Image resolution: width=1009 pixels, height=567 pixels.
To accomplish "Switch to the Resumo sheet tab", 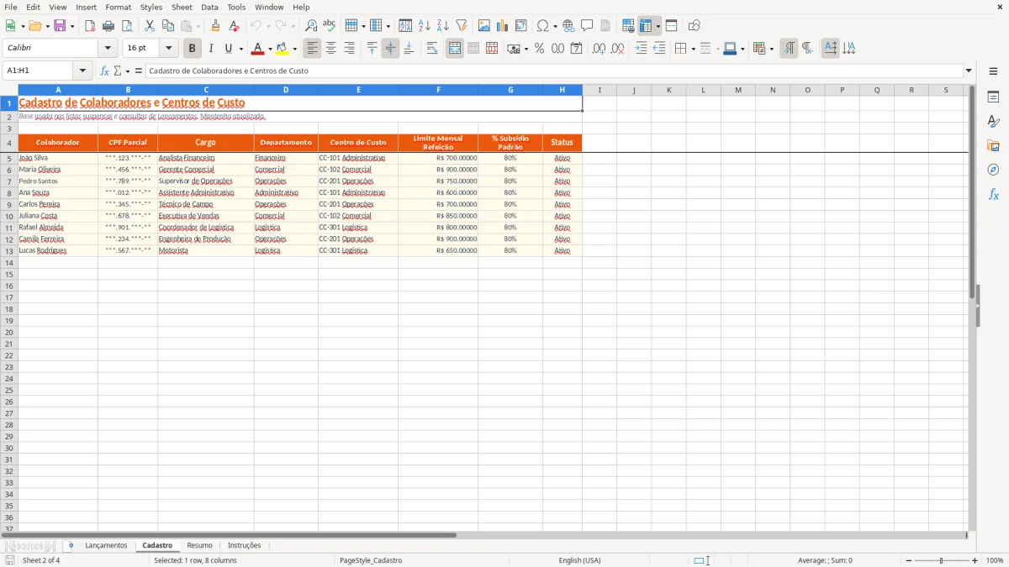I will [x=199, y=545].
